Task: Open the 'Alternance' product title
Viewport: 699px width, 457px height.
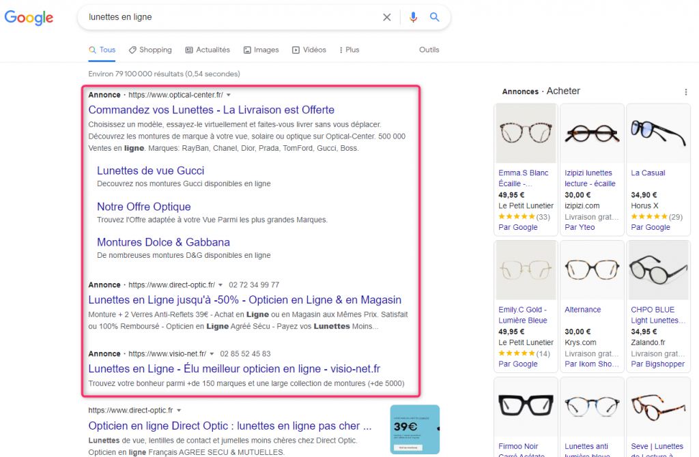Action: (583, 310)
